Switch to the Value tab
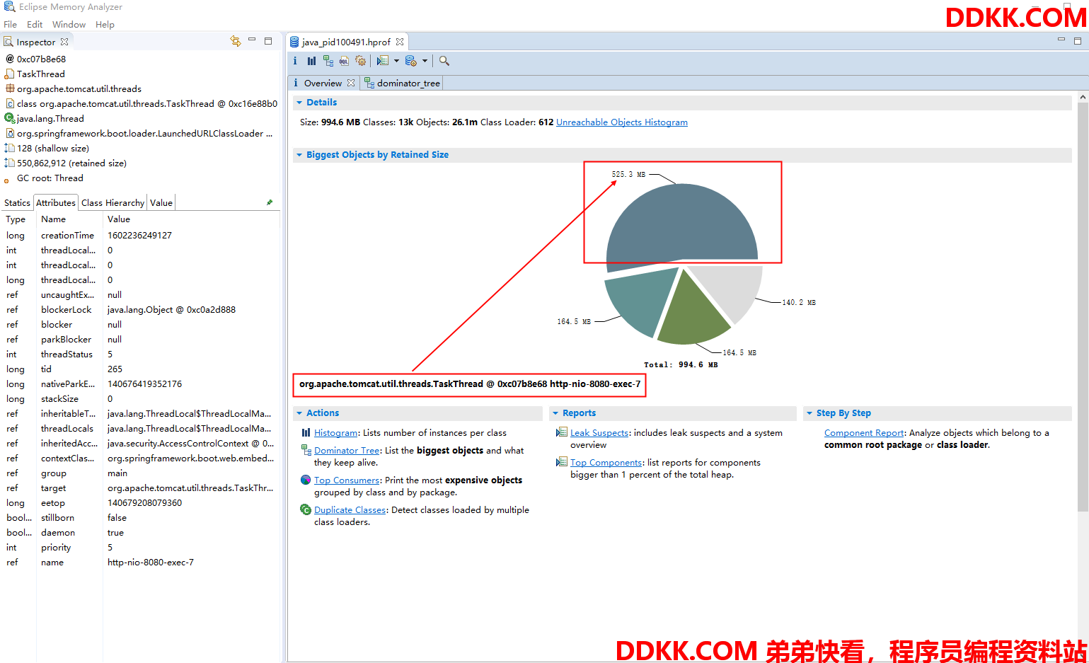Screen dimensions: 1089x663 [161, 202]
